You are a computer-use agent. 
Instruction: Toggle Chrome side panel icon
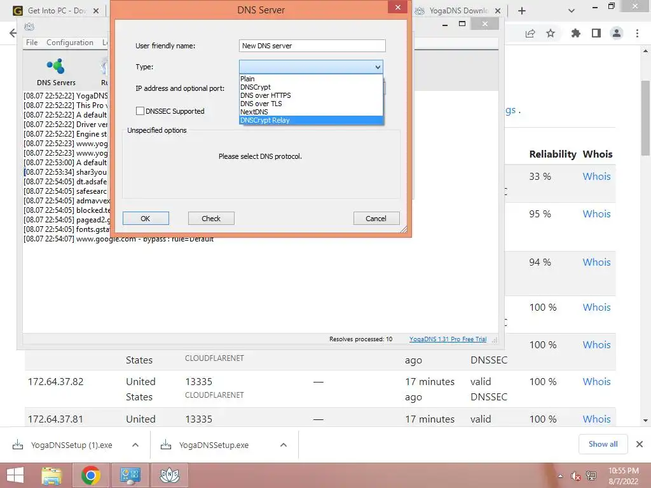(x=596, y=33)
